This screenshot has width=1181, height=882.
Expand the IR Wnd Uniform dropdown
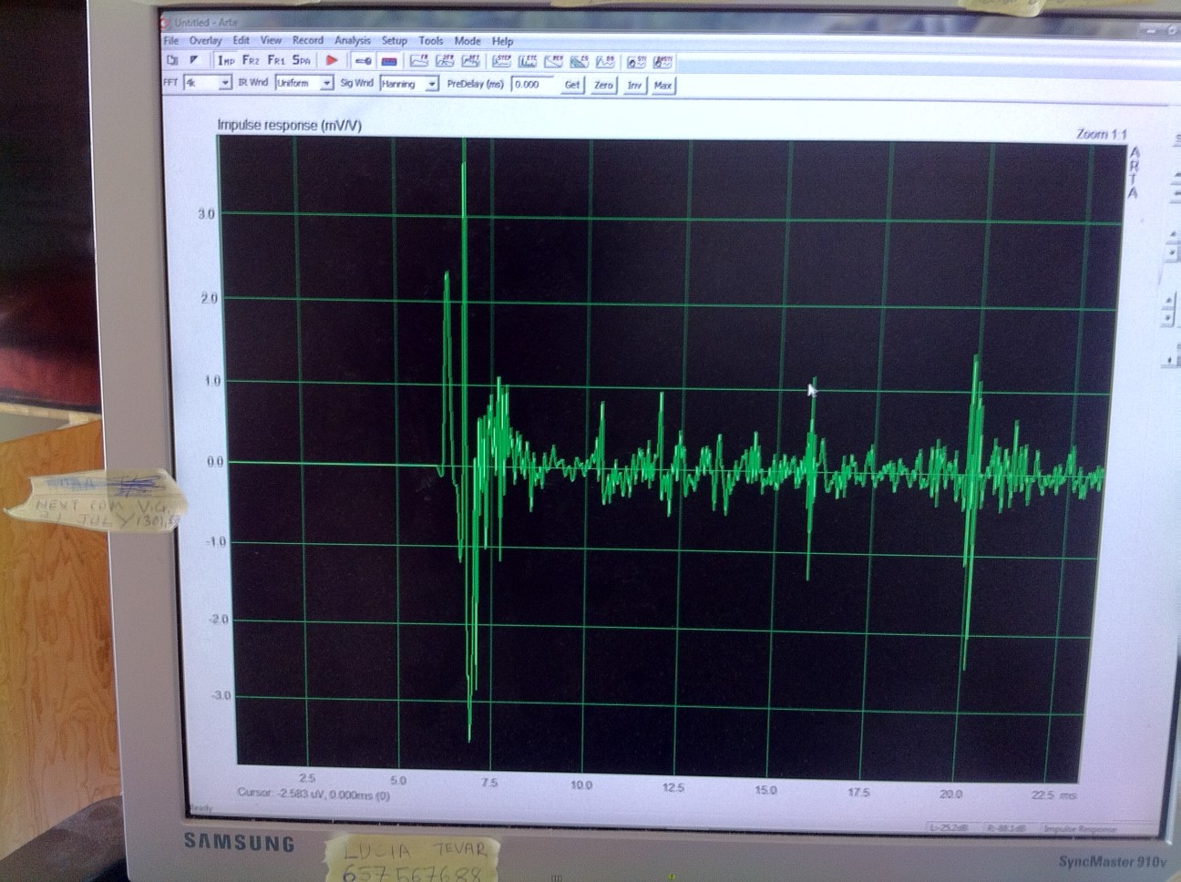pos(326,83)
